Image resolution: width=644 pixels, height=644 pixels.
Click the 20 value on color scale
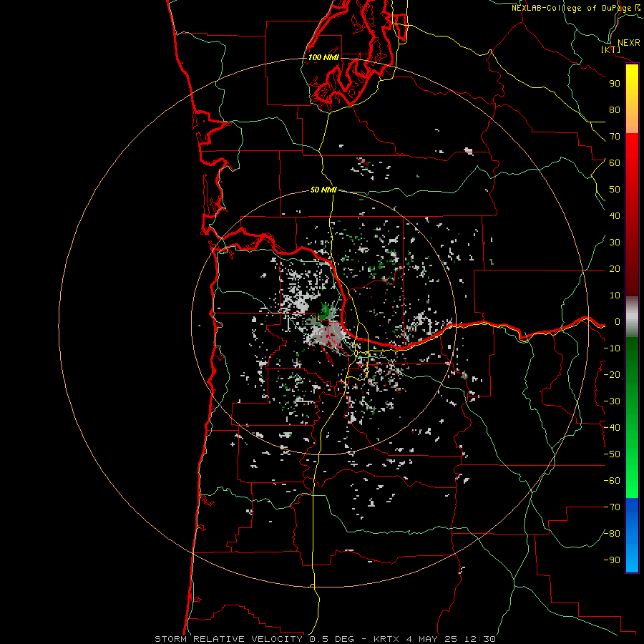coord(615,268)
